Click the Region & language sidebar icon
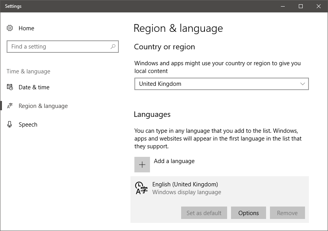The height and width of the screenshot is (231, 328). [10, 106]
